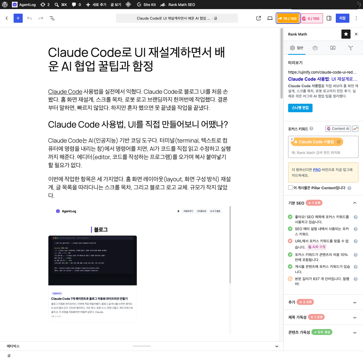Open the editor options three-dot menu

pyautogui.click(x=356, y=18)
